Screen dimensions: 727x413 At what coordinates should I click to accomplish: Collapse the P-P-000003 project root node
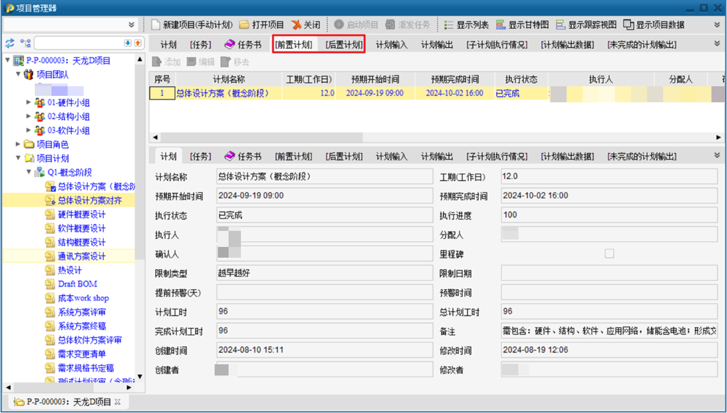(7, 61)
